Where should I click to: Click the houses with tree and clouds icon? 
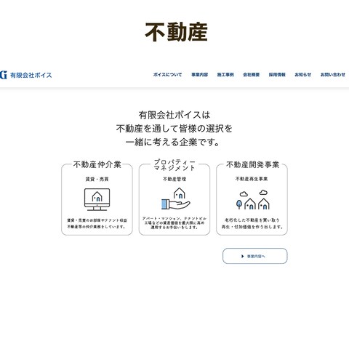[x=253, y=200]
